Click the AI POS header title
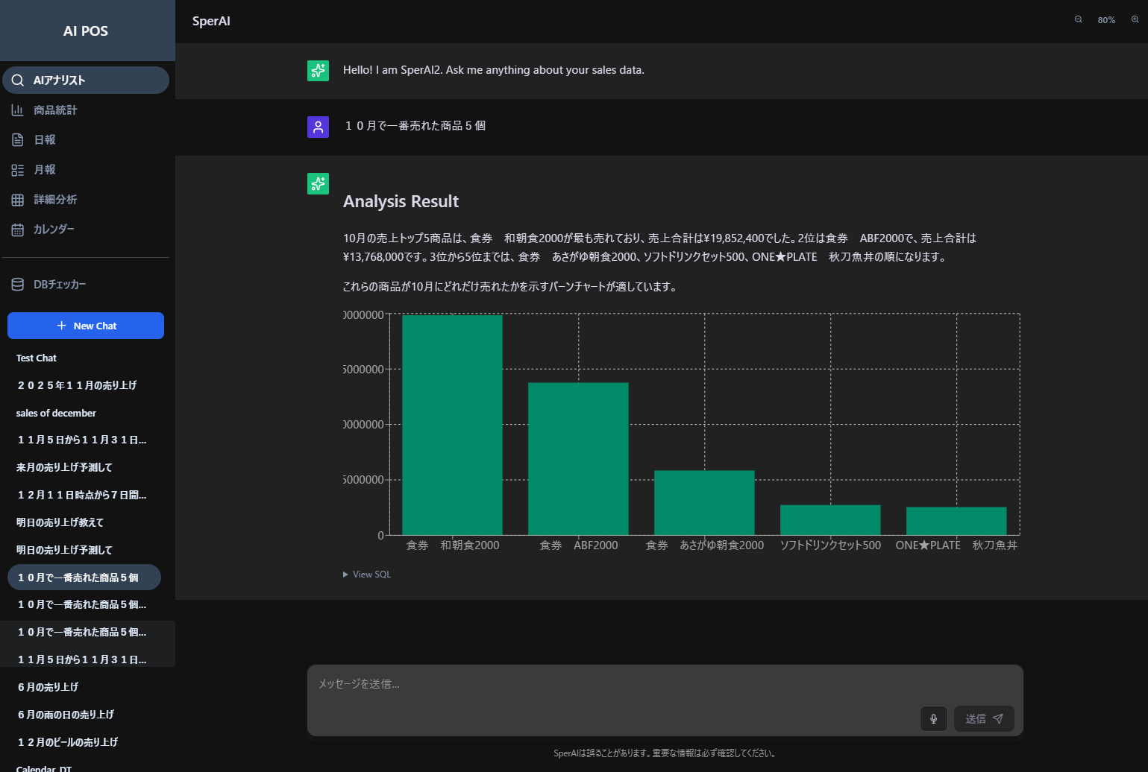The width and height of the screenshot is (1148, 772). pos(86,31)
